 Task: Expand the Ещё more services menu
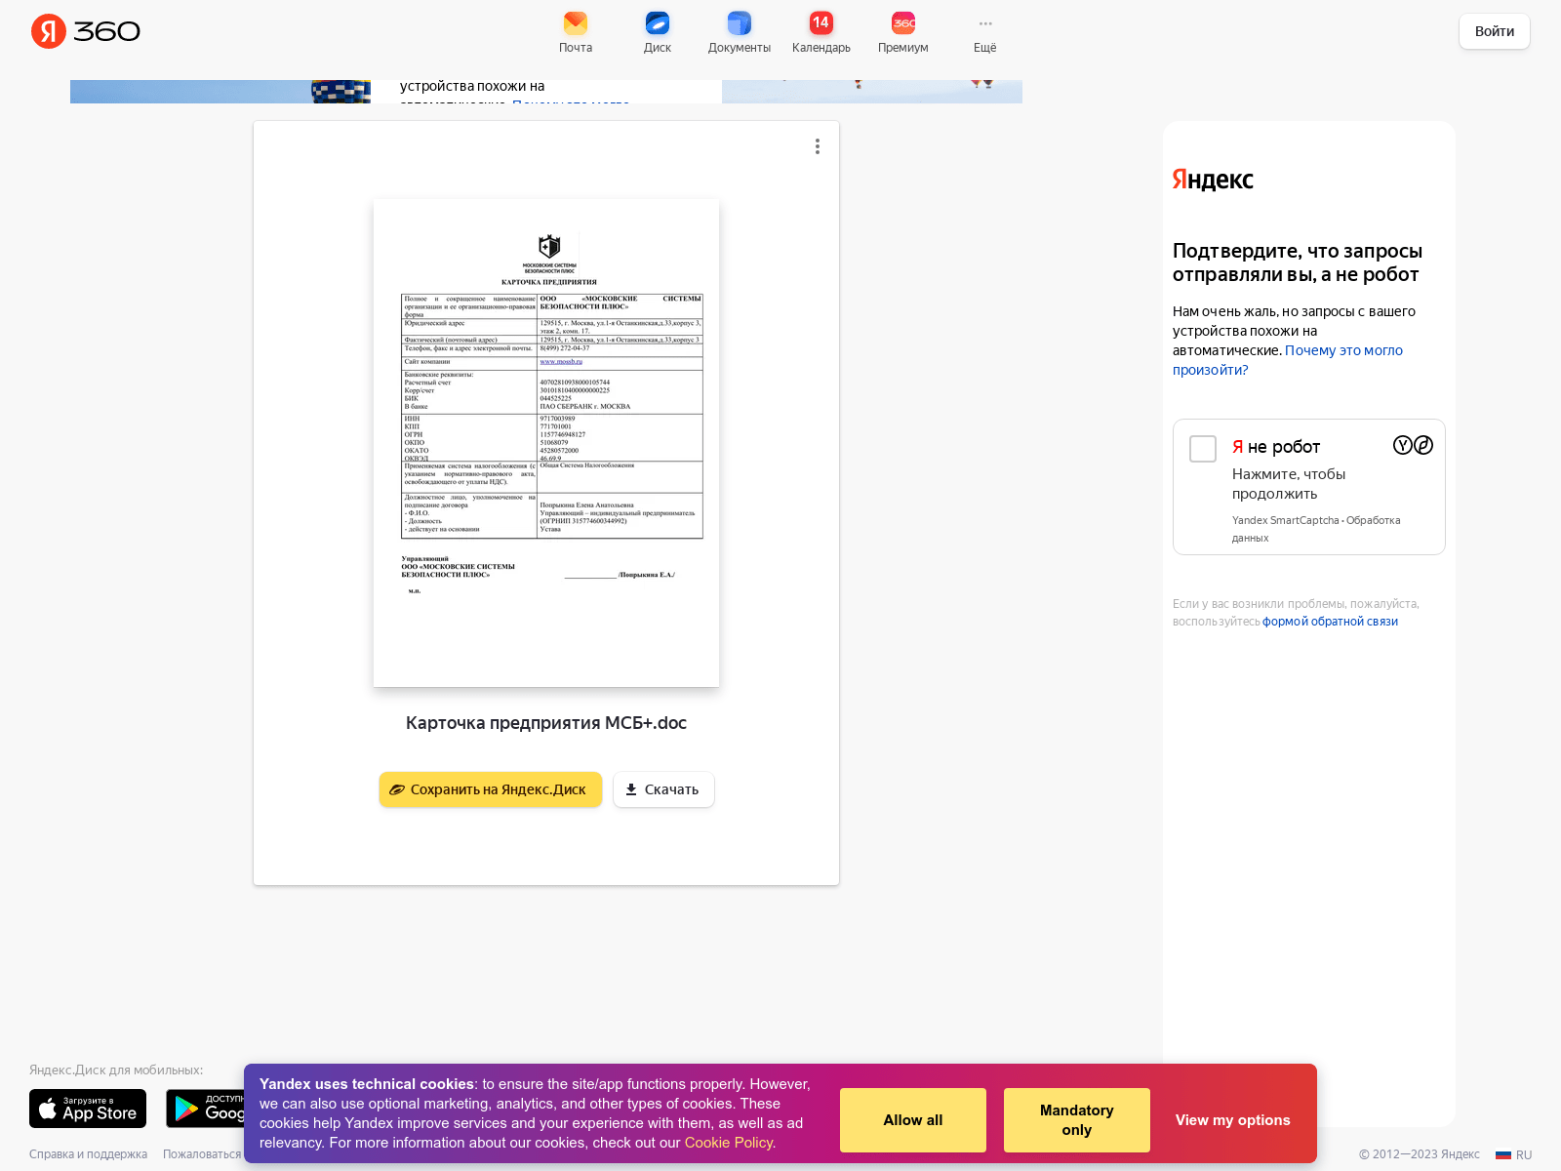(x=985, y=32)
